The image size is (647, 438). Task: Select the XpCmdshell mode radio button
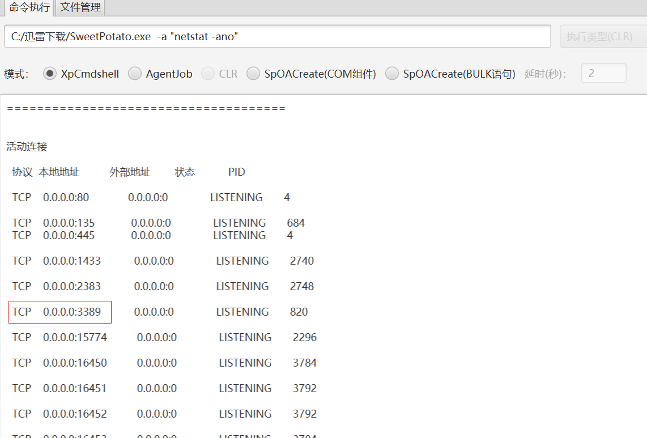[51, 74]
